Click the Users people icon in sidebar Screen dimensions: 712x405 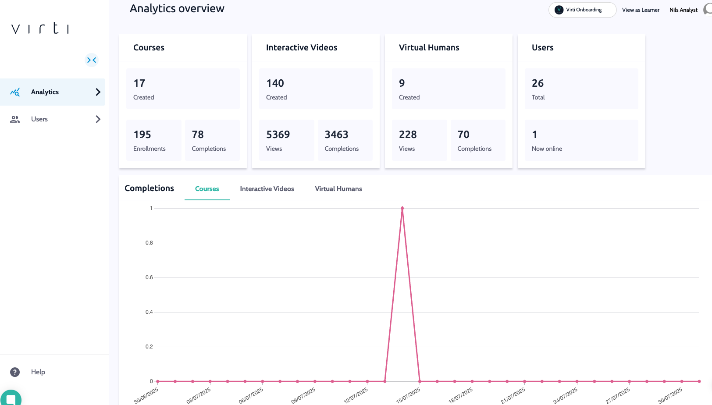pyautogui.click(x=15, y=119)
